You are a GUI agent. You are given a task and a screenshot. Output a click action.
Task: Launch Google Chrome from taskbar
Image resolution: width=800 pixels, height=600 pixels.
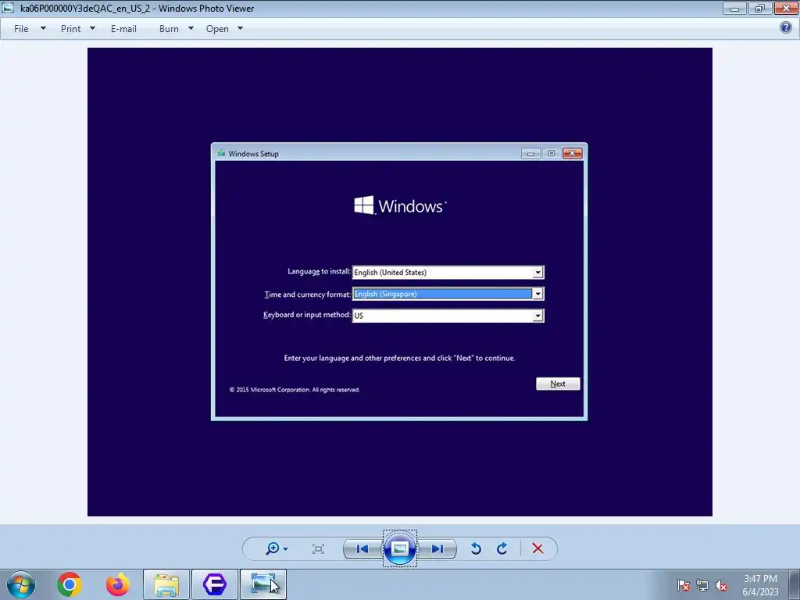pyautogui.click(x=70, y=584)
